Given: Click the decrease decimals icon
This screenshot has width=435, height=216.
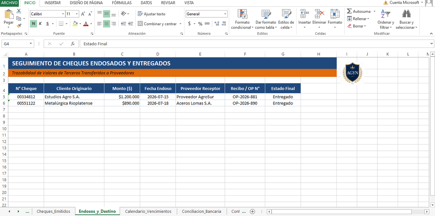Looking at the screenshot, I should 224,24.
